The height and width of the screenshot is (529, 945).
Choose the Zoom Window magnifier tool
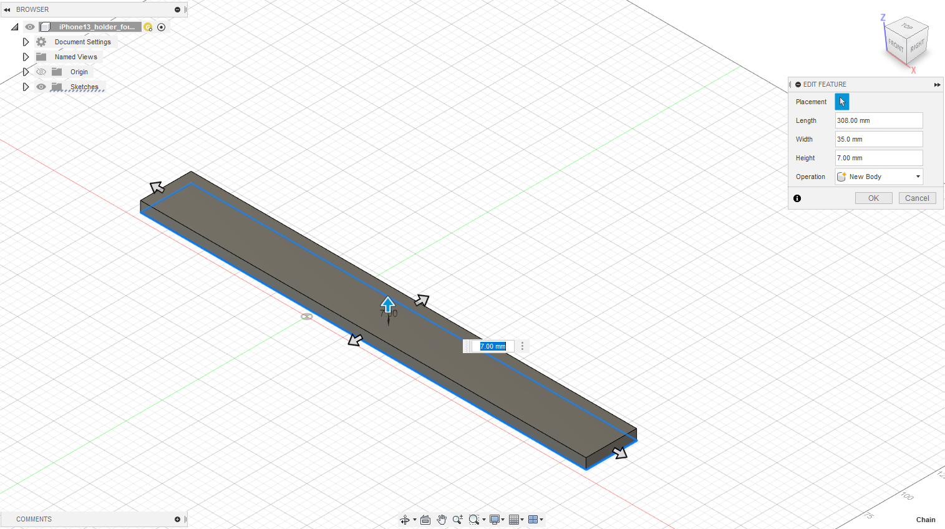pyautogui.click(x=473, y=520)
